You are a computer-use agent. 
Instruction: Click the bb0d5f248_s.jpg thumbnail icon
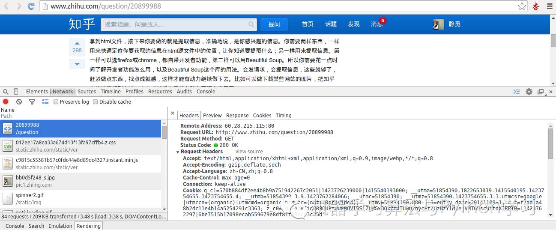point(8,181)
